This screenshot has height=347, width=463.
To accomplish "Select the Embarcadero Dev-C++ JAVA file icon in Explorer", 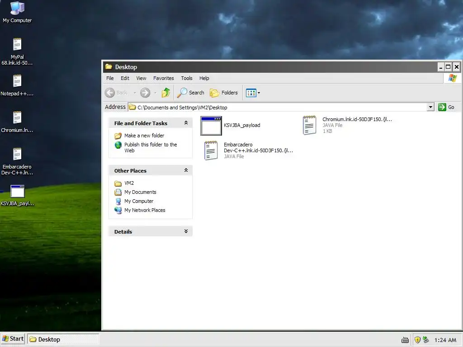I will 211,150.
